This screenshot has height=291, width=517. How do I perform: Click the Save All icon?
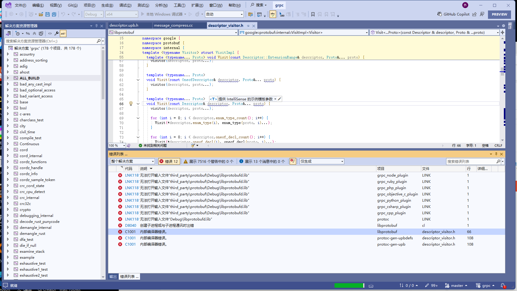pyautogui.click(x=54, y=14)
